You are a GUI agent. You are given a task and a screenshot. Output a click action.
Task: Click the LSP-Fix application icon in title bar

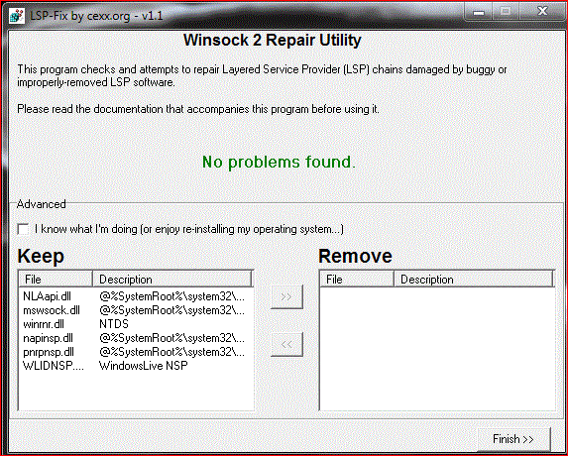click(17, 16)
